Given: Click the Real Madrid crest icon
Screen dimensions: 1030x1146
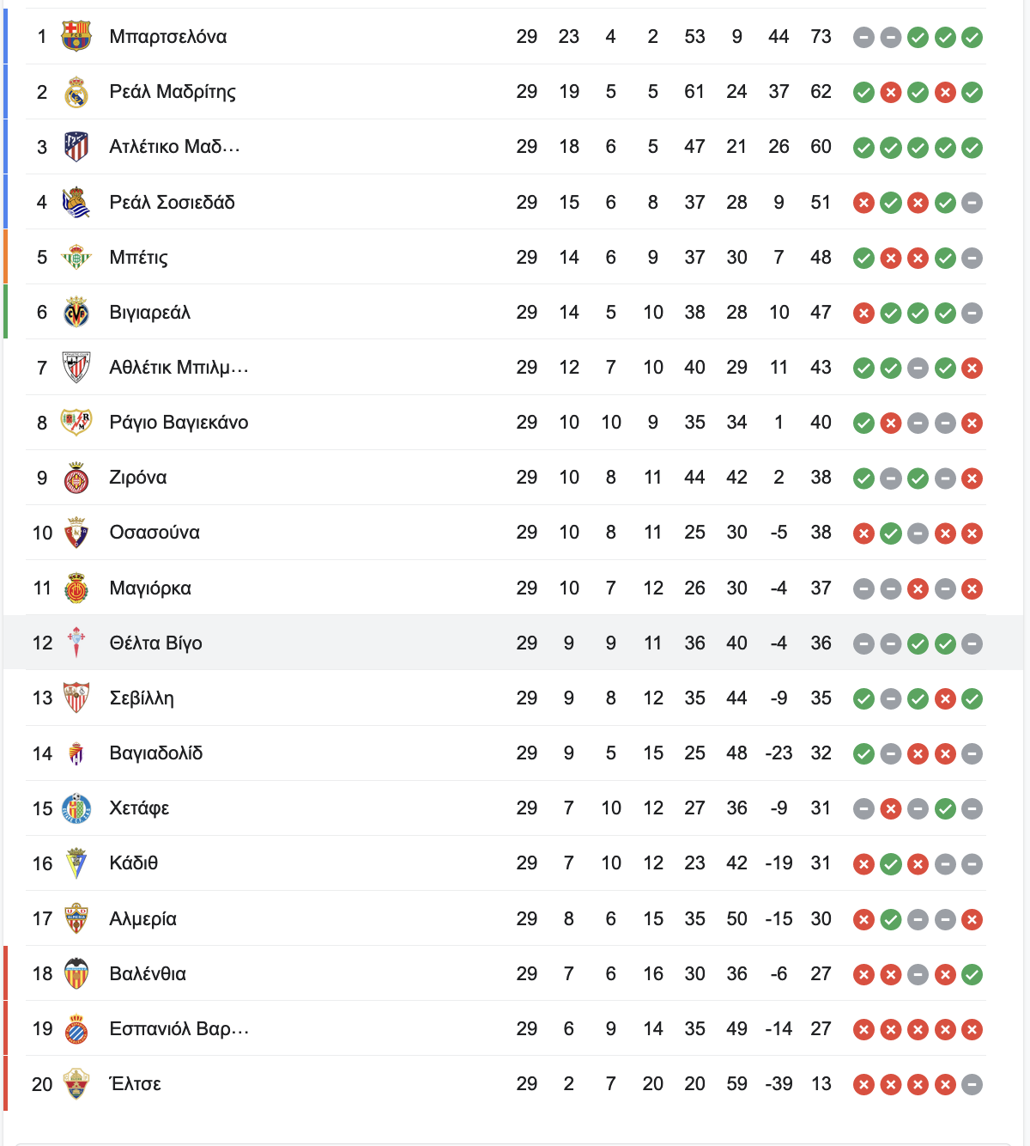Looking at the screenshot, I should pos(76,92).
